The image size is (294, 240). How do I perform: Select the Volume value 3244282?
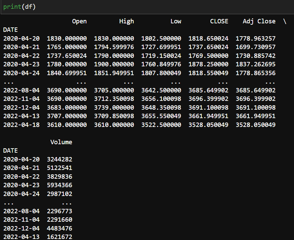click(x=60, y=159)
